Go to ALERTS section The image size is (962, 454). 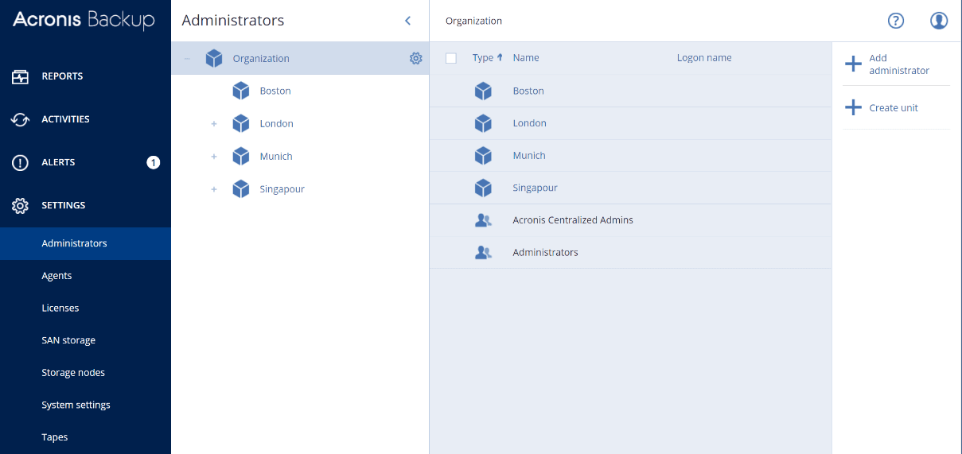tap(58, 162)
